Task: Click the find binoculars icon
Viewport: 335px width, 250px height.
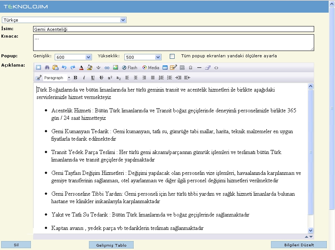Action: pos(47,68)
